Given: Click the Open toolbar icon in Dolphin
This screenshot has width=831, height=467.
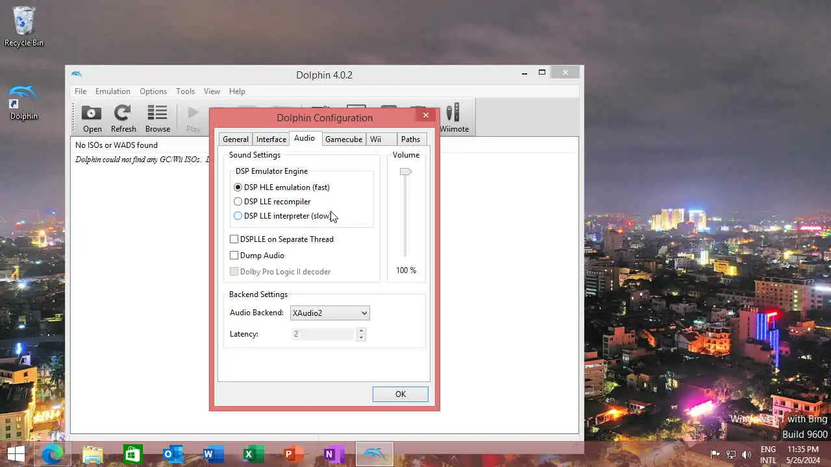Looking at the screenshot, I should click(92, 119).
